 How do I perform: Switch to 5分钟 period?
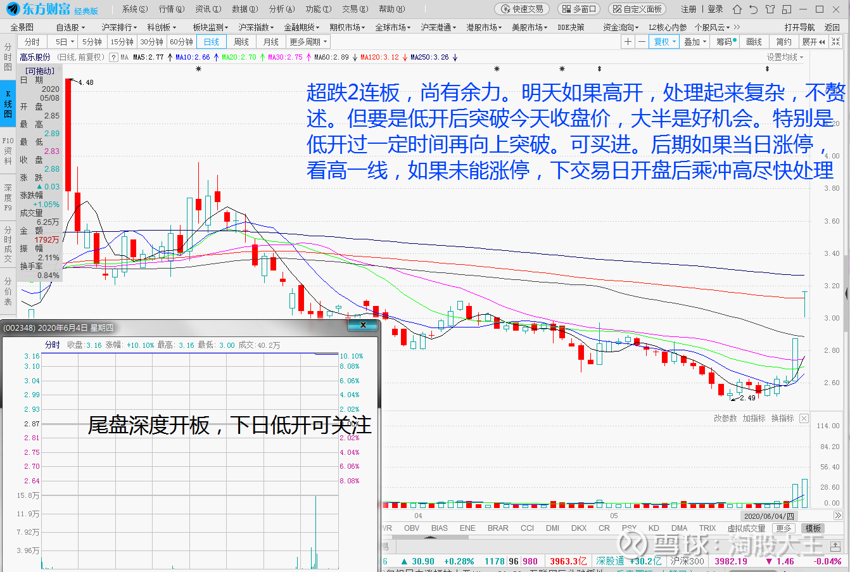[92, 42]
